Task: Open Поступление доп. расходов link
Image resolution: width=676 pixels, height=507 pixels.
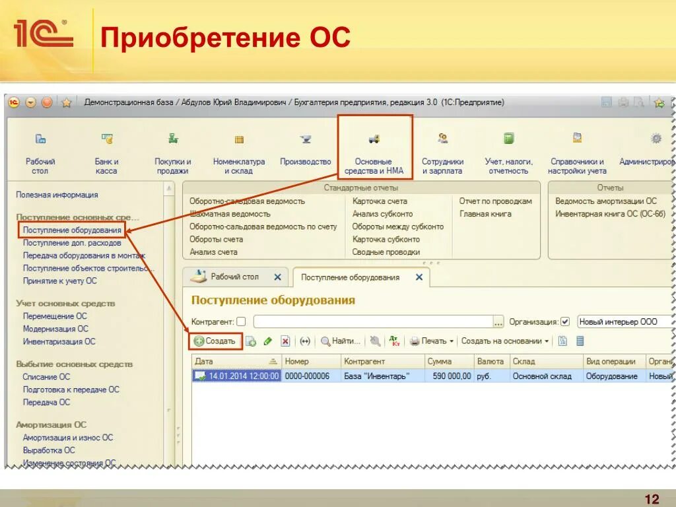Action: point(72,243)
